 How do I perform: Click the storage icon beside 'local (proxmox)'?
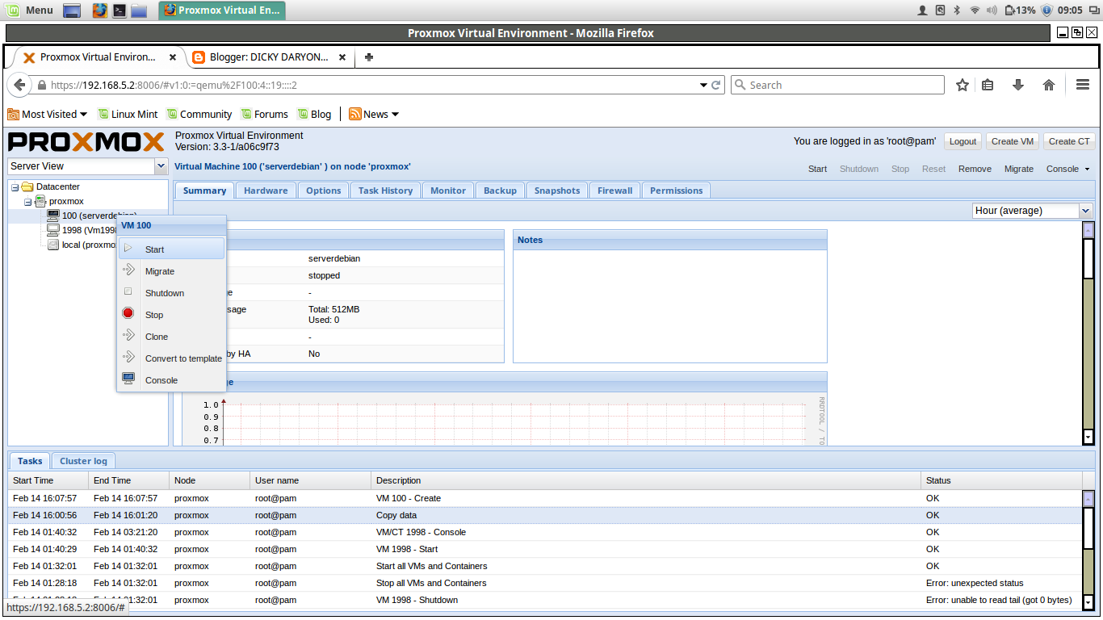[x=53, y=245]
